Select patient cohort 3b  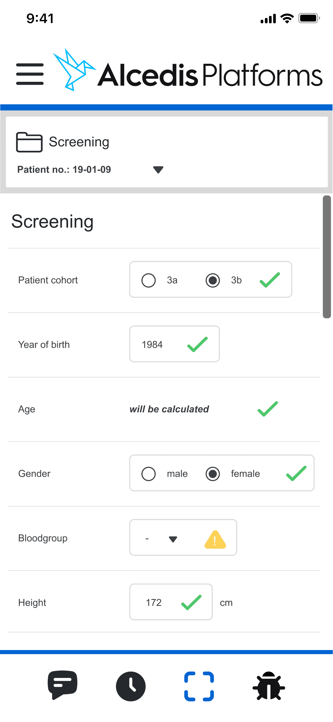213,280
